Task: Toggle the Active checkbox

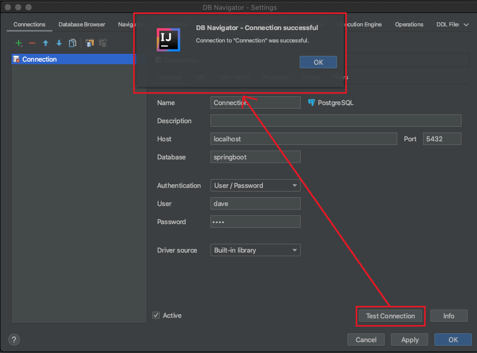Action: pos(156,315)
